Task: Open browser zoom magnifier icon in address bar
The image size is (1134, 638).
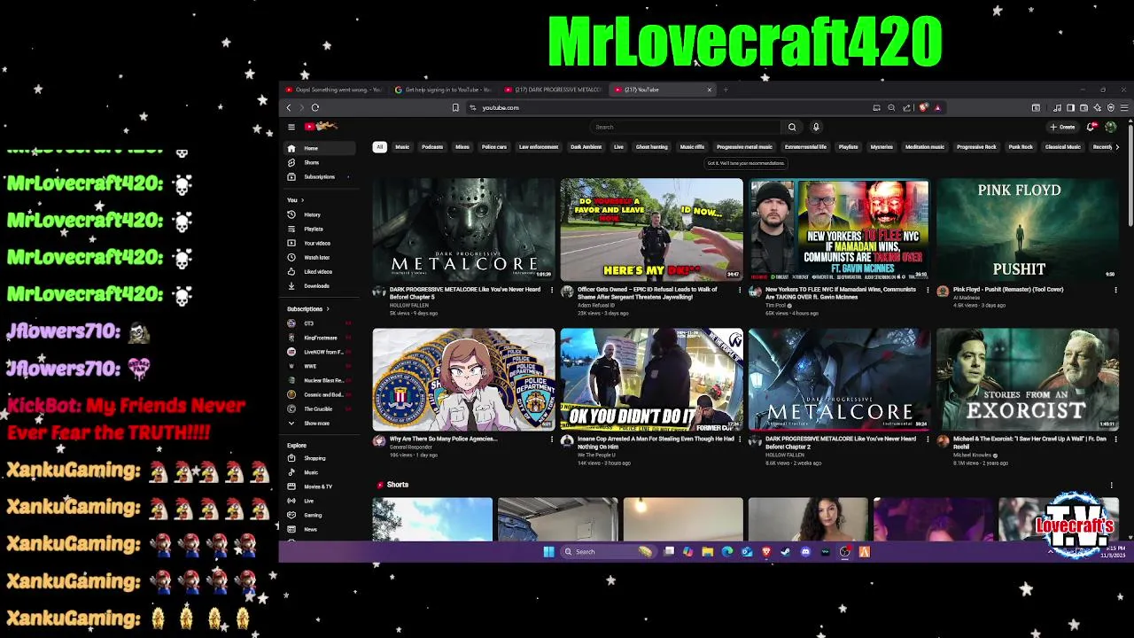Action: tap(891, 107)
